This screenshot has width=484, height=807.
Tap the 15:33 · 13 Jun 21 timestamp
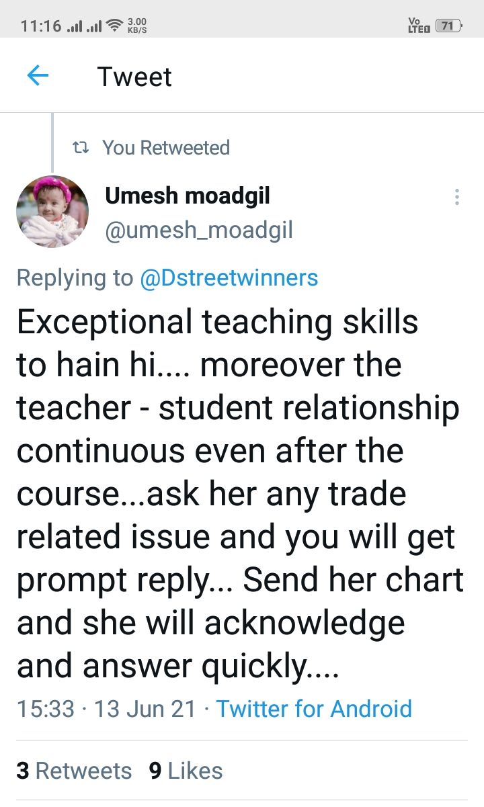[x=106, y=708]
